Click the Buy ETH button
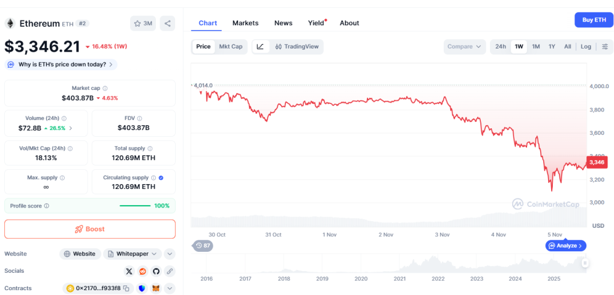614x295 pixels. tap(594, 20)
